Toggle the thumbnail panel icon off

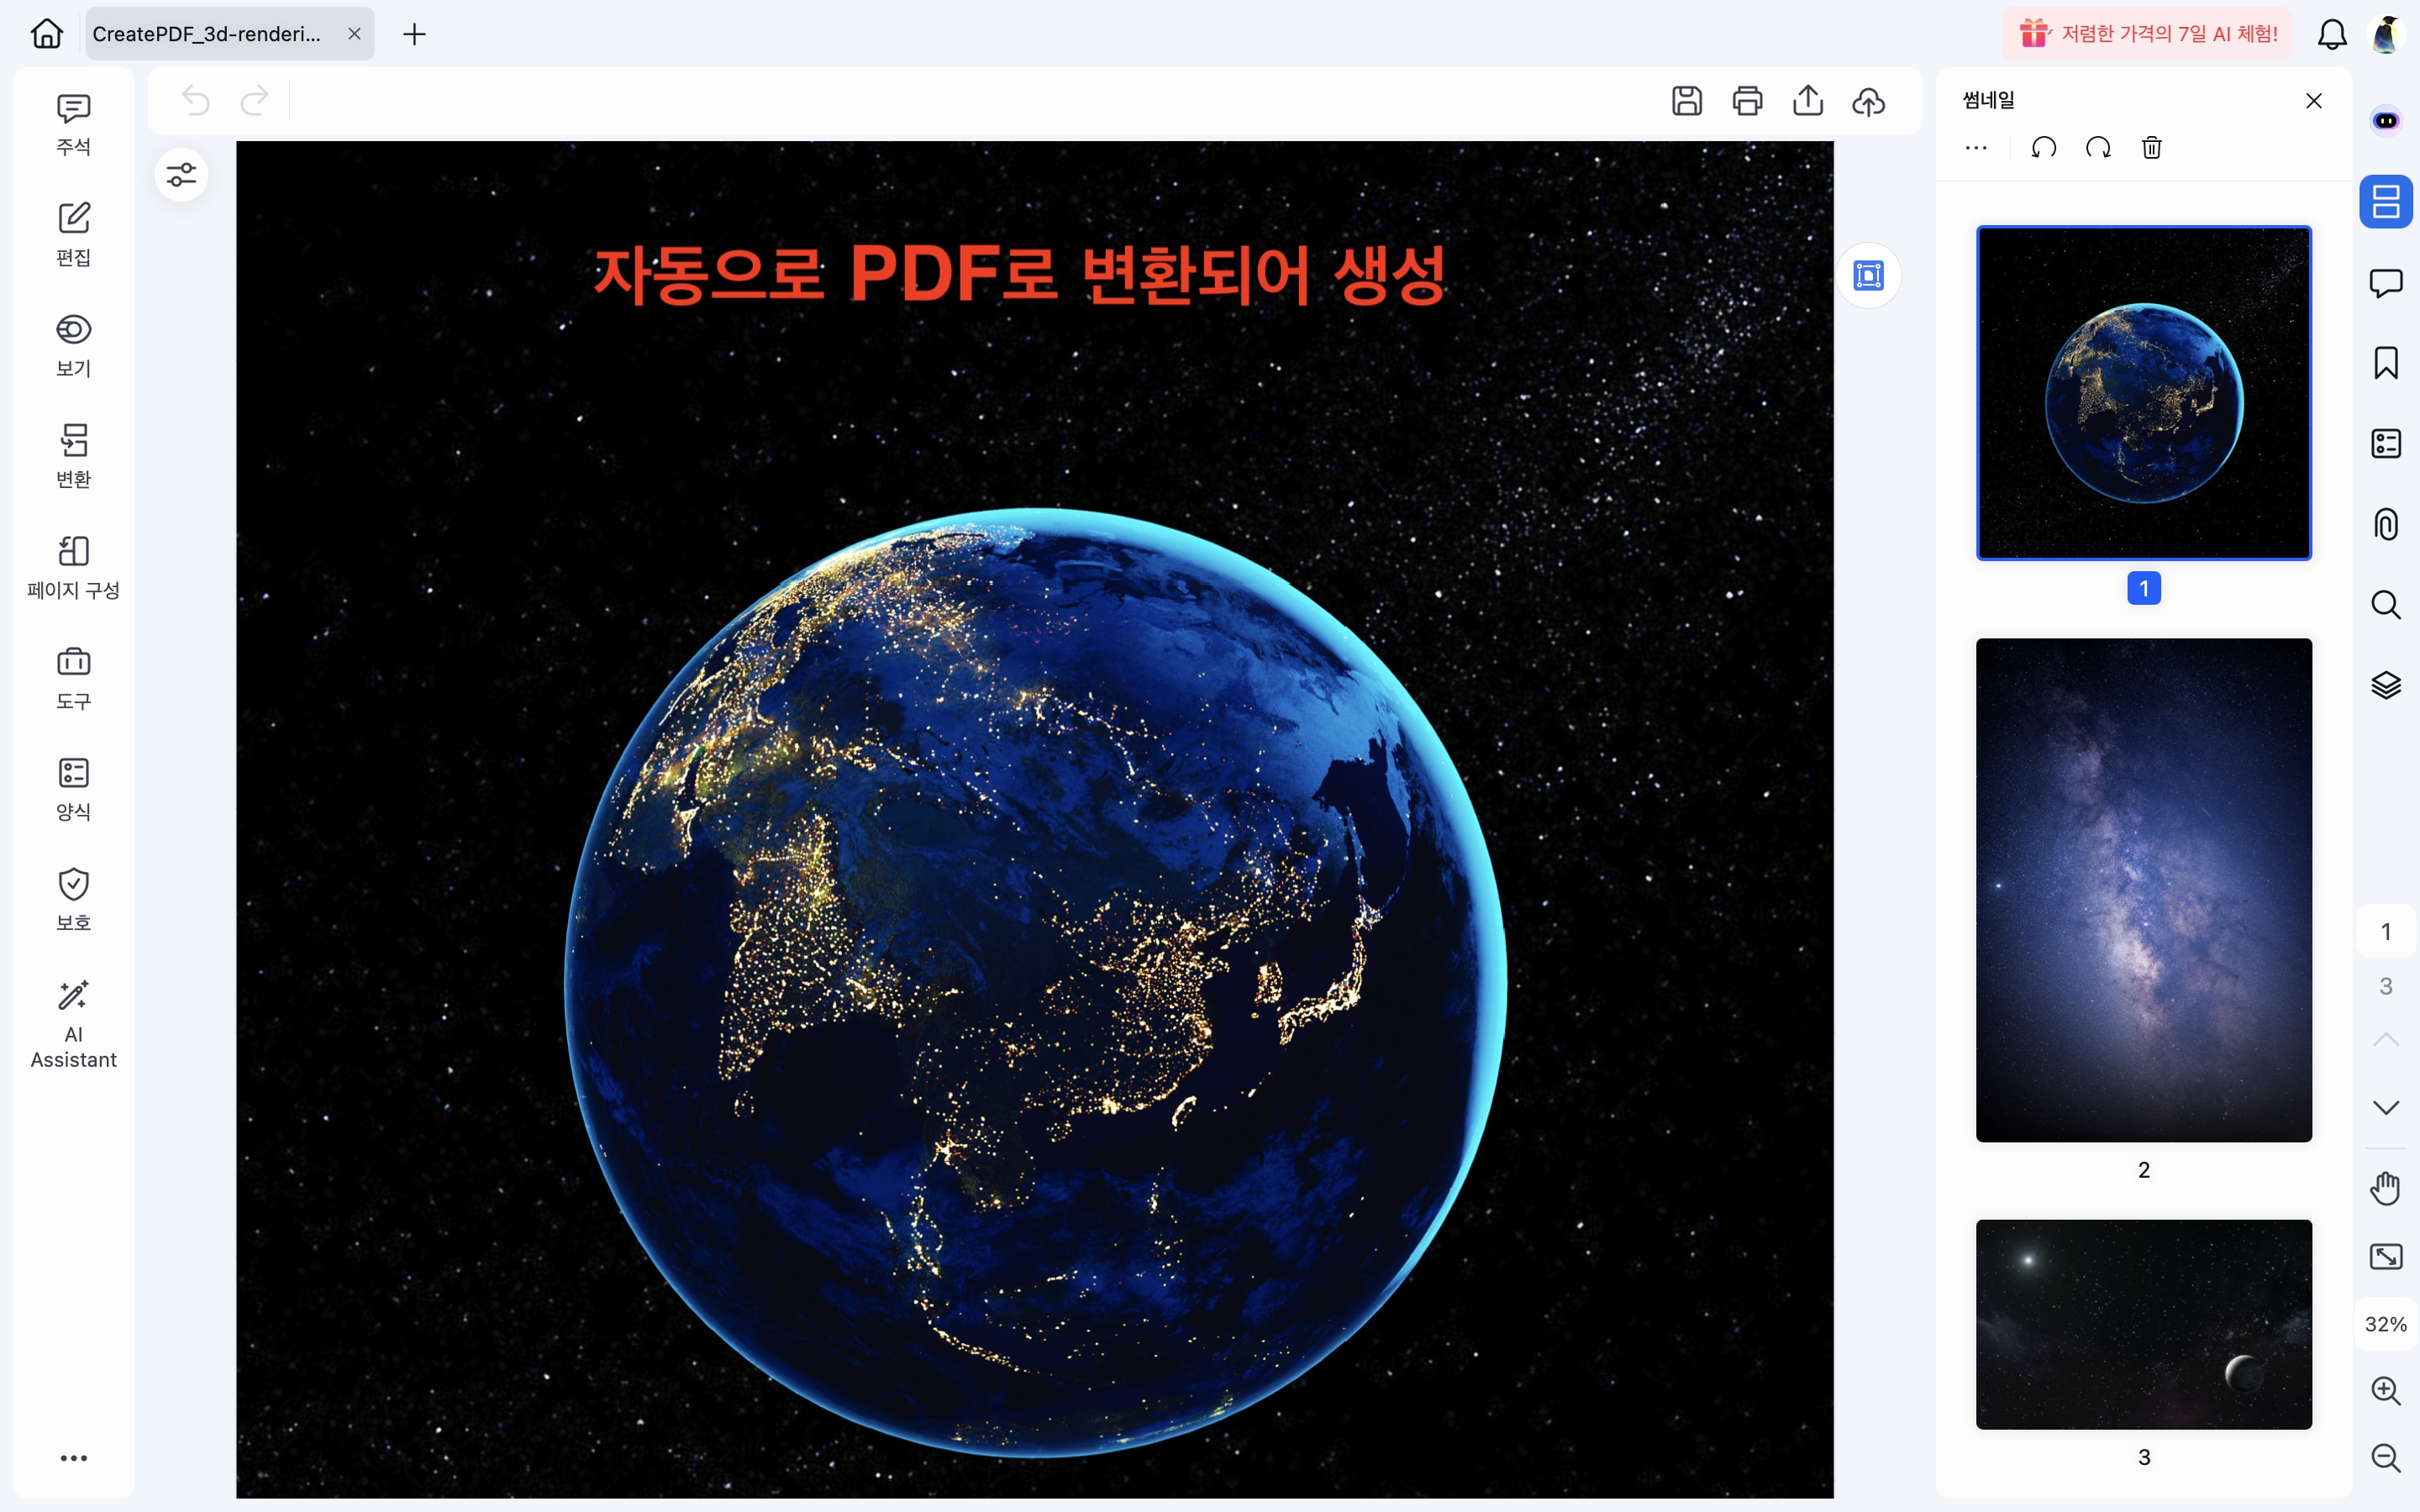[2386, 201]
